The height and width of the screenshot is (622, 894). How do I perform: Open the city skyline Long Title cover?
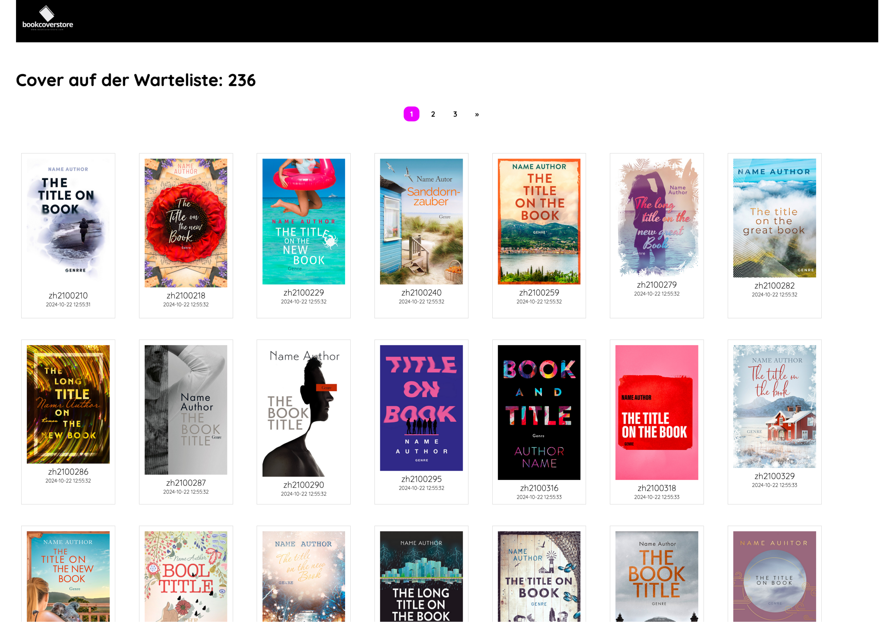(421, 577)
